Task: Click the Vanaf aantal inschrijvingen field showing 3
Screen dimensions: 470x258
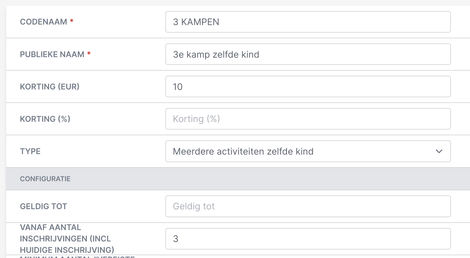Action: [x=308, y=239]
